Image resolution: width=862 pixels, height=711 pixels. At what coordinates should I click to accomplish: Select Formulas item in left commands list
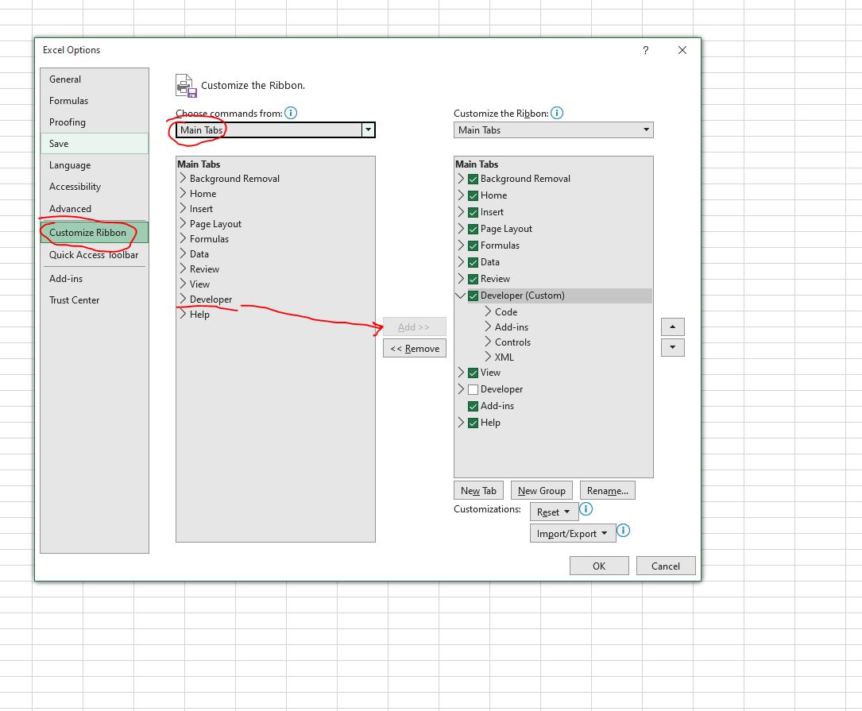tap(209, 239)
